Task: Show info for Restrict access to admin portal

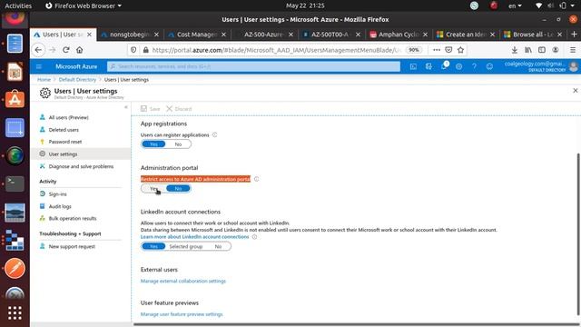Action: tap(256, 179)
